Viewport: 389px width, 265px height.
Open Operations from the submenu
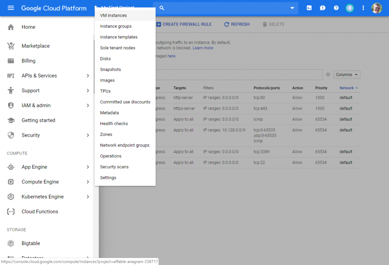[125, 156]
